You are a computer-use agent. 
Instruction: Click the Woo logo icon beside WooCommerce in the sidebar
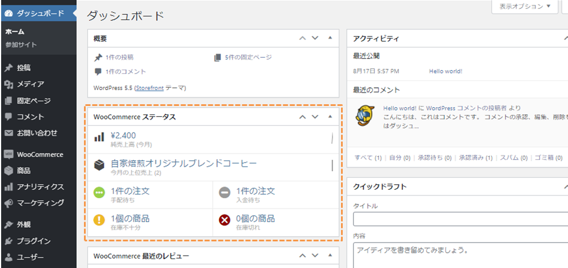pyautogui.click(x=9, y=155)
